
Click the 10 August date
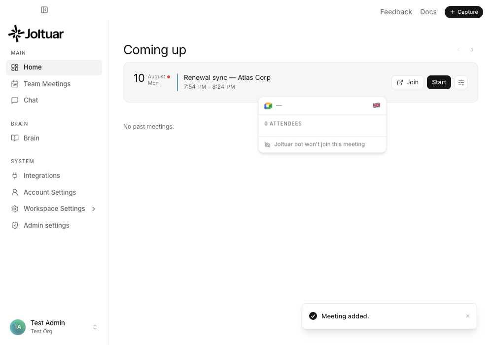coord(151,79)
